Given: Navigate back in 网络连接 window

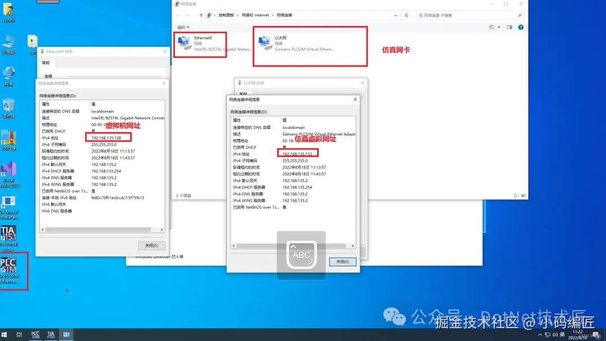Looking at the screenshot, I should point(178,15).
